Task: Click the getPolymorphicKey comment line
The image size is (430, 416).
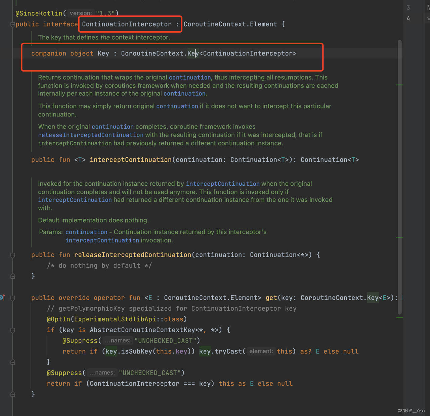Action: pyautogui.click(x=172, y=309)
